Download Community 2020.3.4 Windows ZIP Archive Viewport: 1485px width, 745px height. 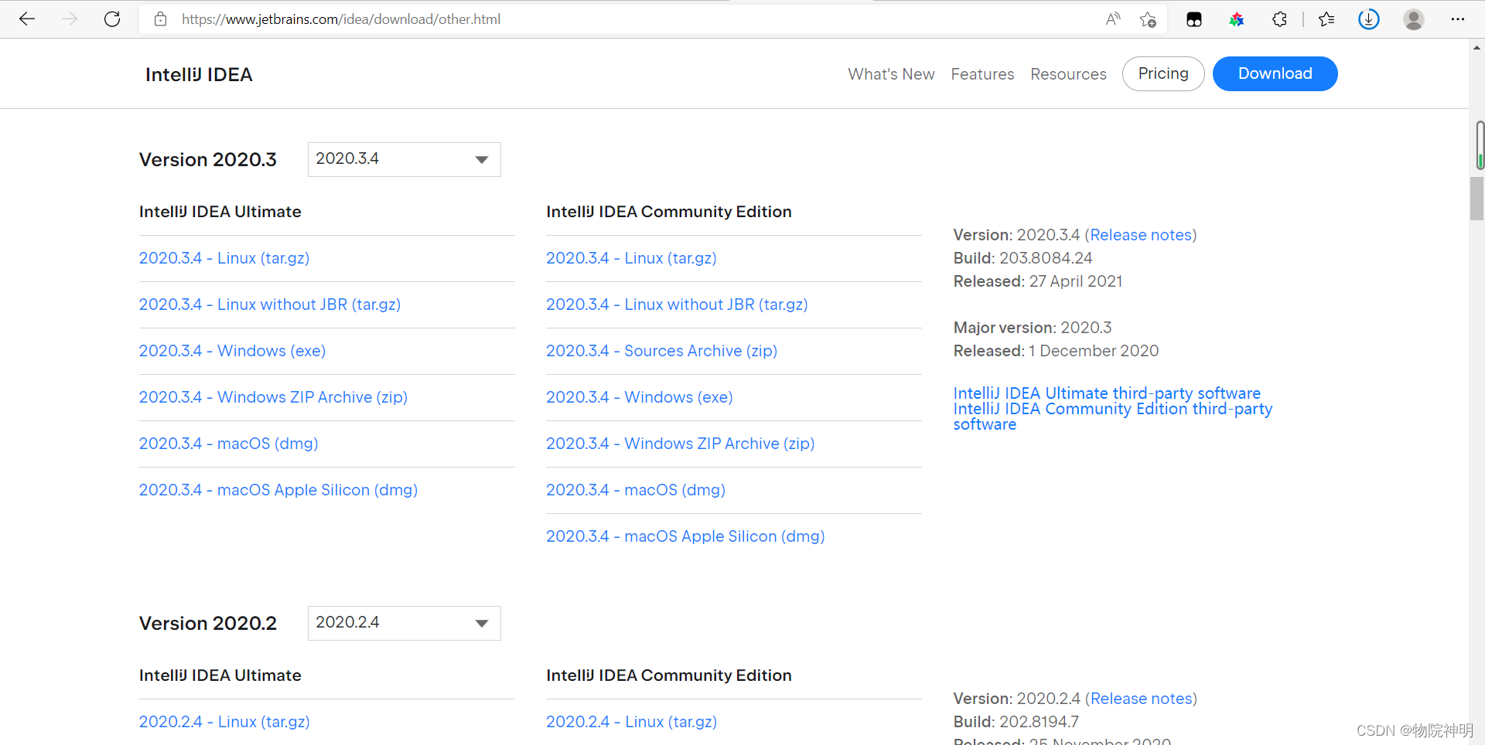click(x=681, y=444)
